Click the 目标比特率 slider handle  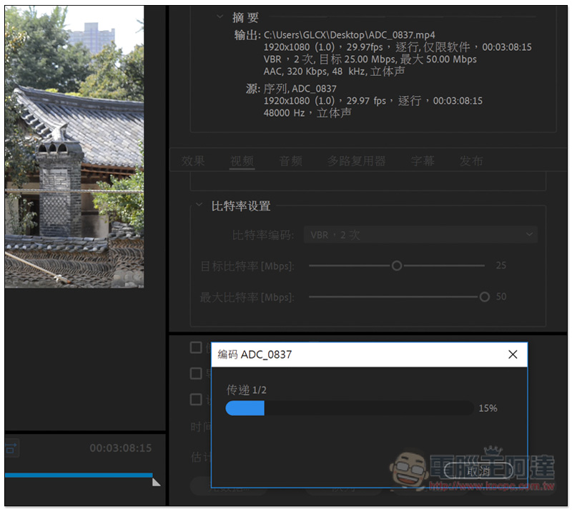[x=397, y=266]
